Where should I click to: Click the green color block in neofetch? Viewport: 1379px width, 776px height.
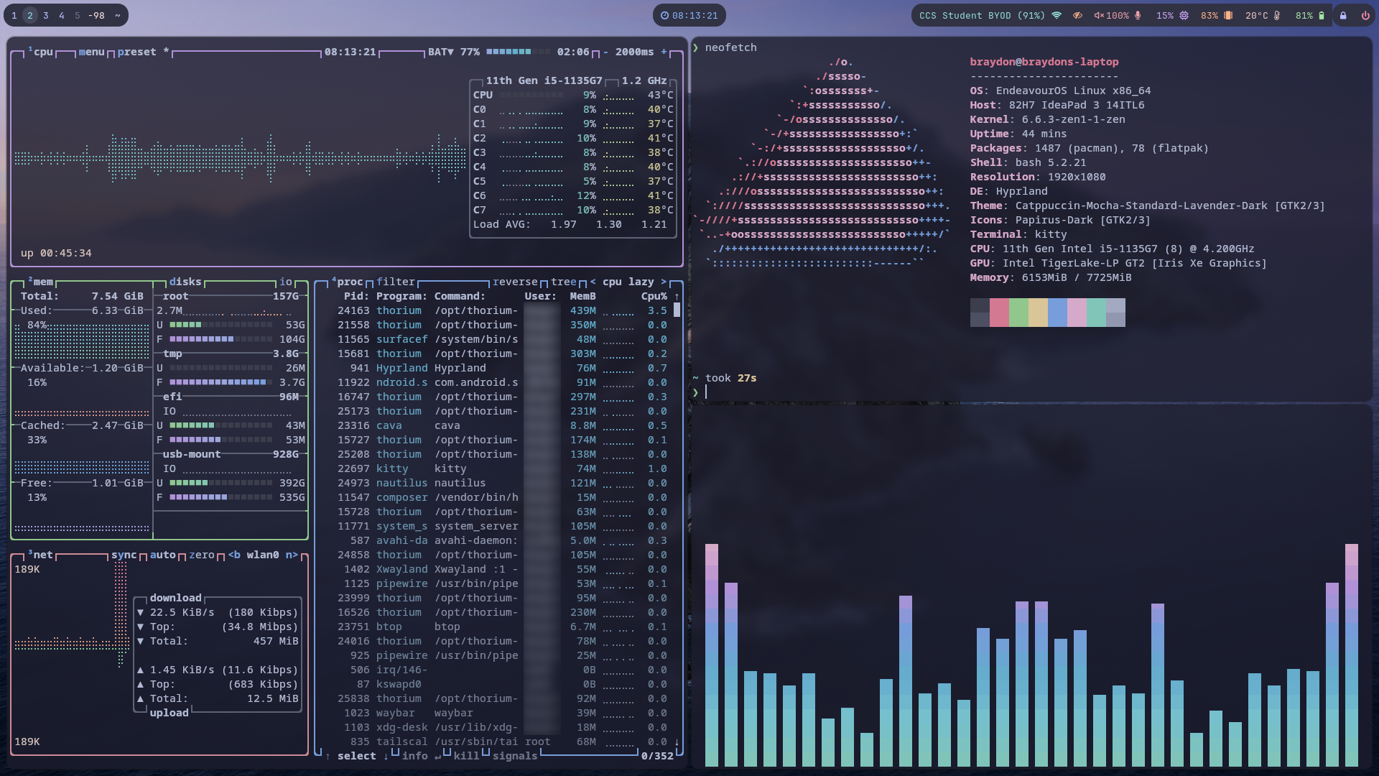(1018, 313)
